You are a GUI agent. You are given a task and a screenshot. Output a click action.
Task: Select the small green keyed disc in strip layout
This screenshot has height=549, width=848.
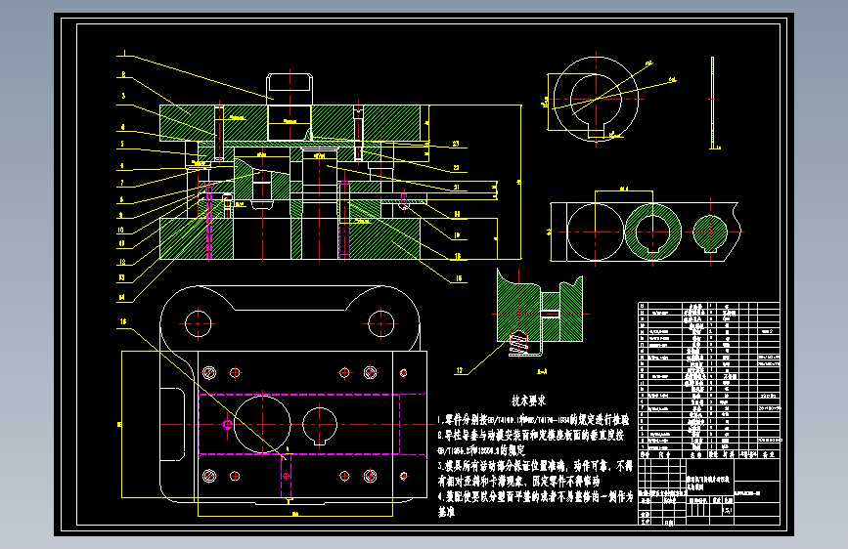710,232
